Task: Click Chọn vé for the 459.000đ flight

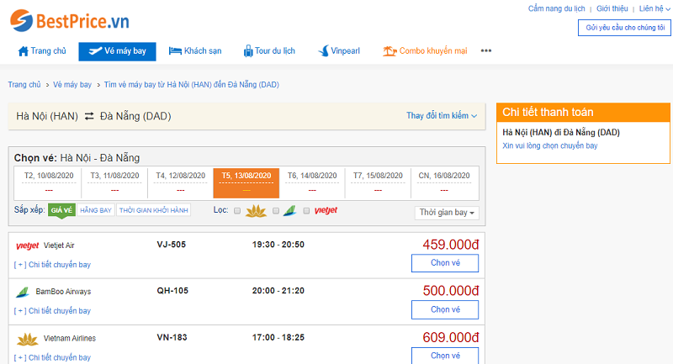Action: pos(445,263)
